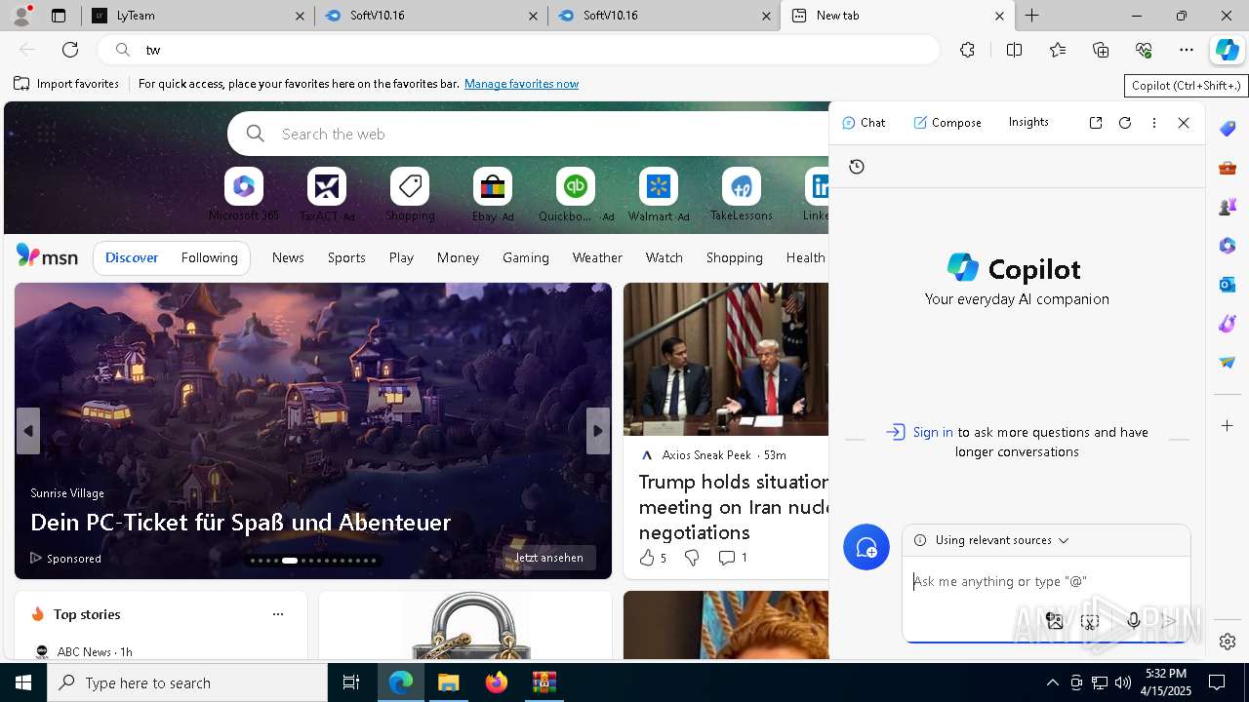Viewport: 1249px width, 702px height.
Task: Click Import favorites button
Action: coord(66,84)
